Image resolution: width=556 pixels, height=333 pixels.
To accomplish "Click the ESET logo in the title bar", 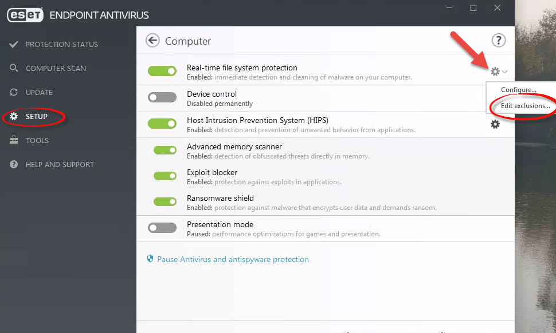I will pos(25,15).
